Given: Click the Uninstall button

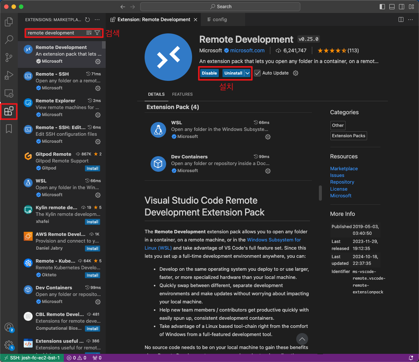Looking at the screenshot, I should [x=233, y=73].
